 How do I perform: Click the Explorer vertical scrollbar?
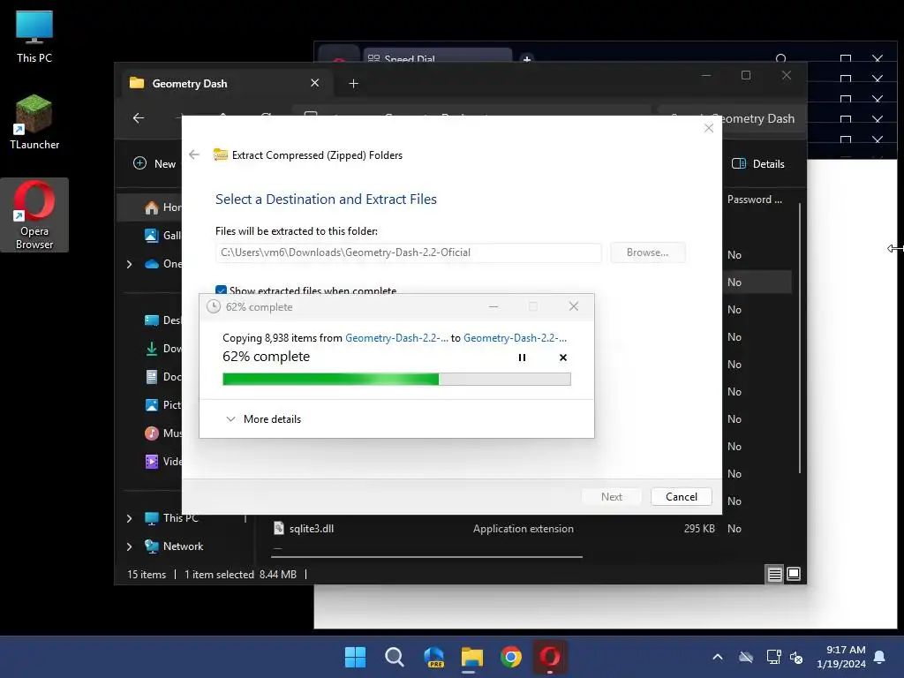click(800, 338)
